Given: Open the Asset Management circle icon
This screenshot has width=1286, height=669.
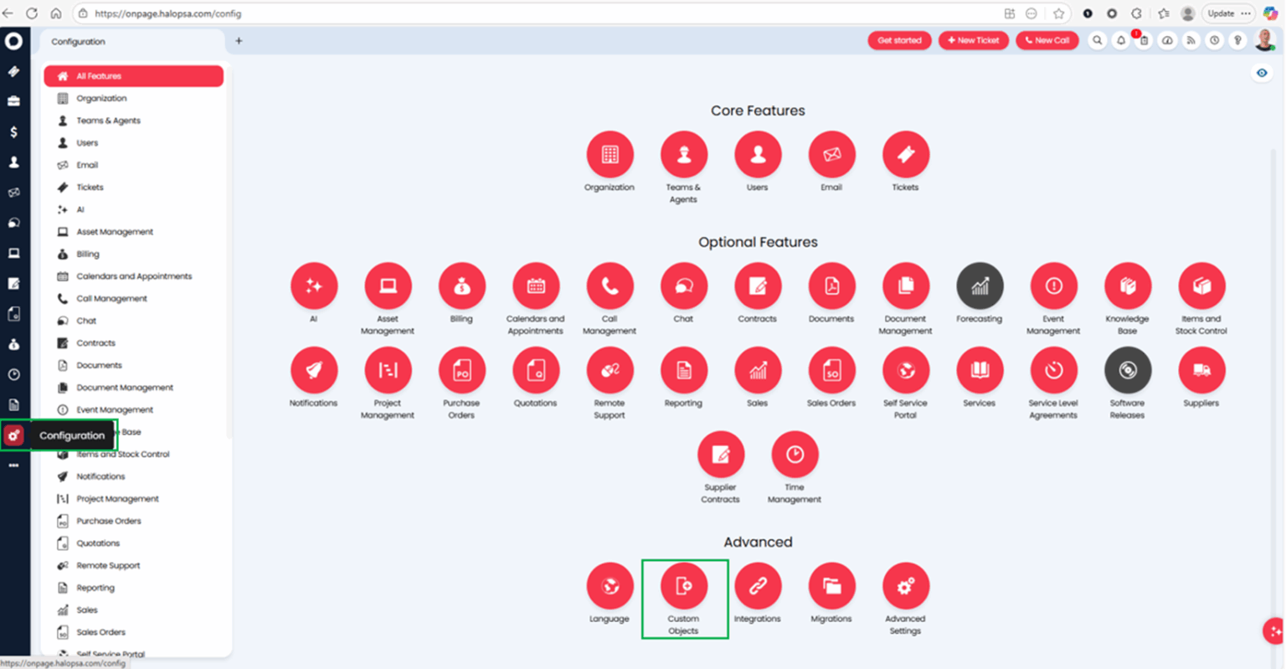Looking at the screenshot, I should tap(388, 286).
